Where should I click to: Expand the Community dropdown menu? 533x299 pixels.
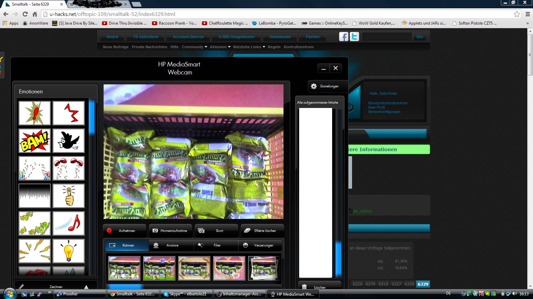[x=194, y=47]
